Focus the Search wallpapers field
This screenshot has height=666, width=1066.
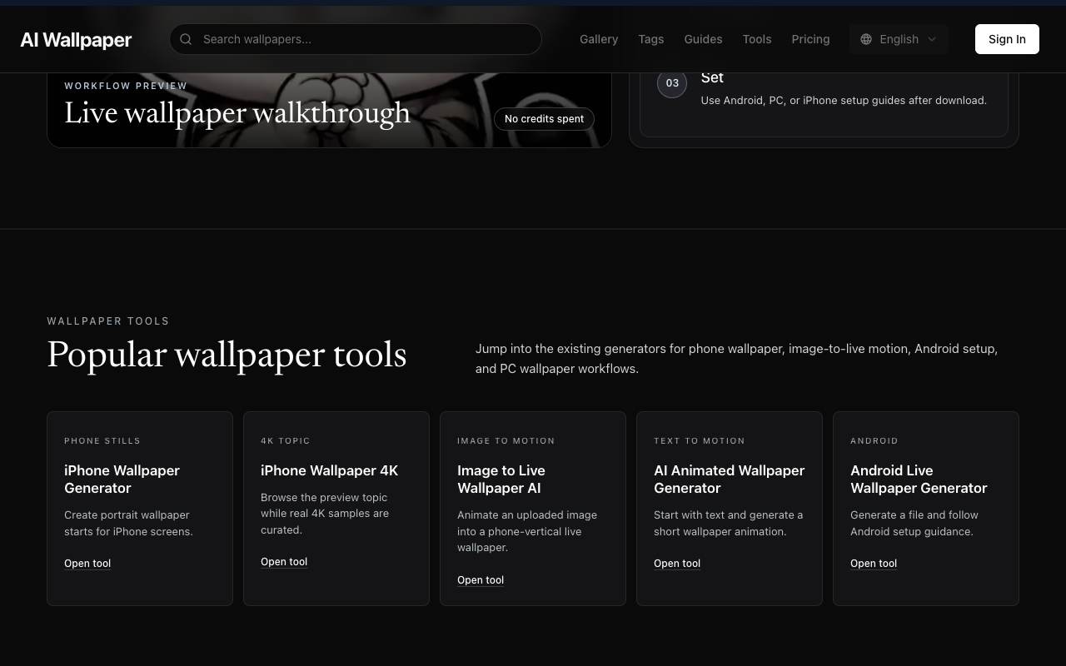356,39
